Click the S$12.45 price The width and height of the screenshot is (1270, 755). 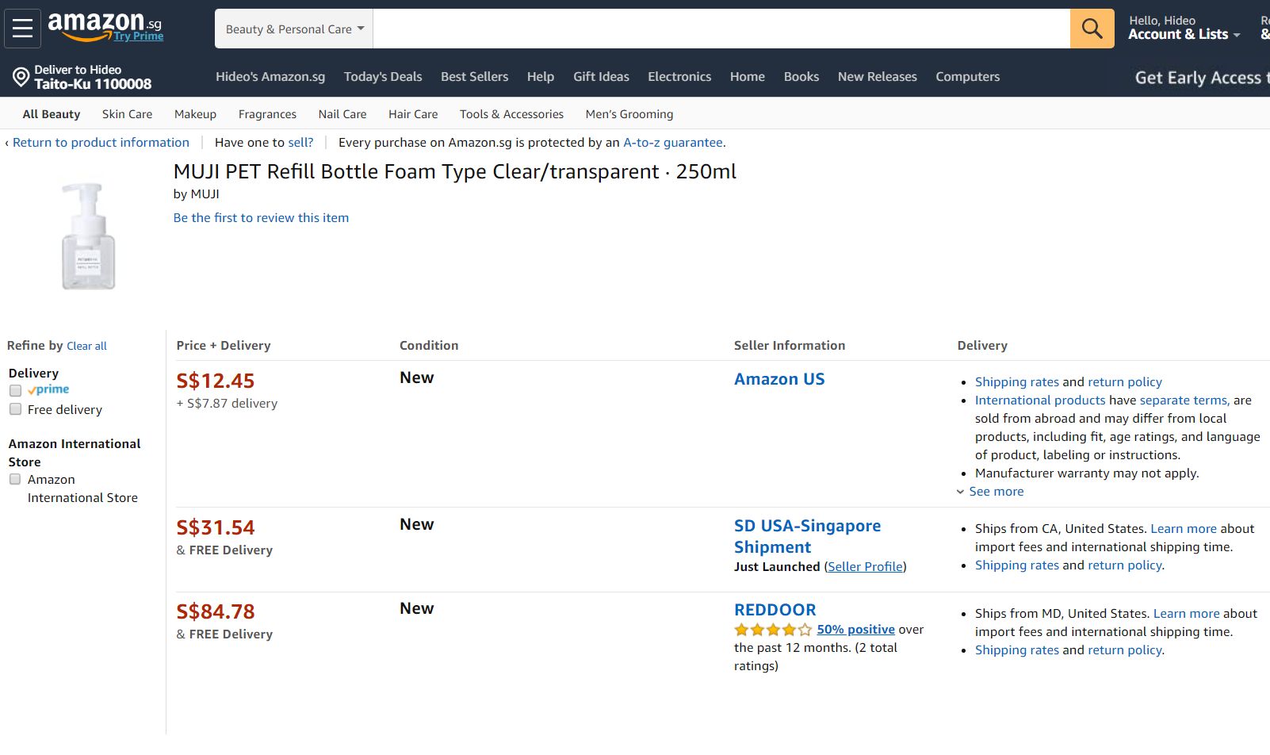point(216,381)
